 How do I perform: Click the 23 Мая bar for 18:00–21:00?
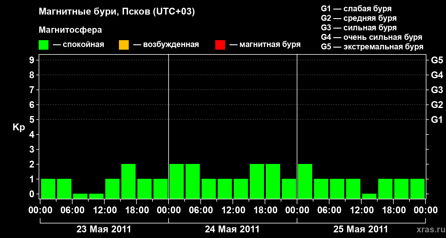(145, 189)
